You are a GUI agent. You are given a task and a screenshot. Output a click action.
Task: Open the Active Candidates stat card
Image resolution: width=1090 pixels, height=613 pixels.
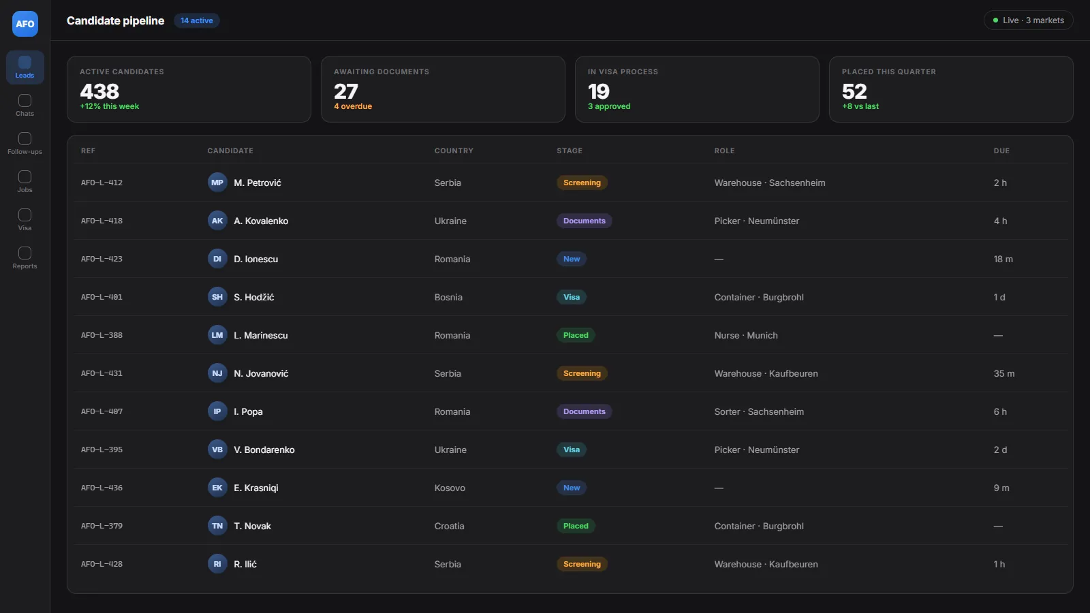coord(189,89)
